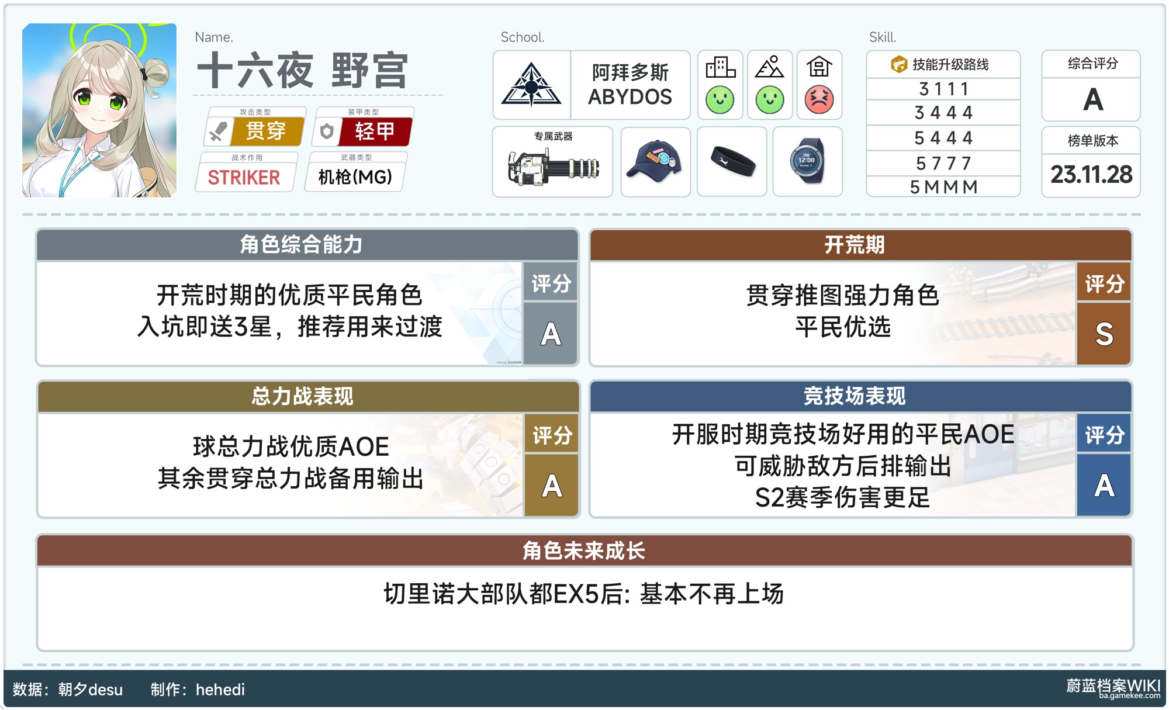This screenshot has width=1169, height=710.
Task: Click the 竞技场表现 section header
Action: [854, 396]
